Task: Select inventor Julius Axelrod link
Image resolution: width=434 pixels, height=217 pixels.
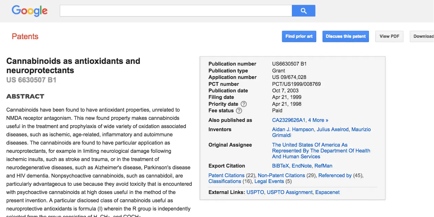Action: [332, 129]
